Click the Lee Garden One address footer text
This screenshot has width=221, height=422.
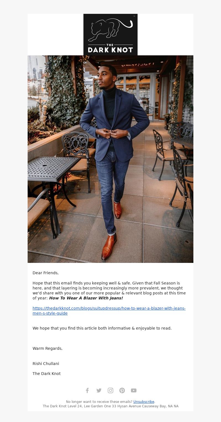pos(110,406)
